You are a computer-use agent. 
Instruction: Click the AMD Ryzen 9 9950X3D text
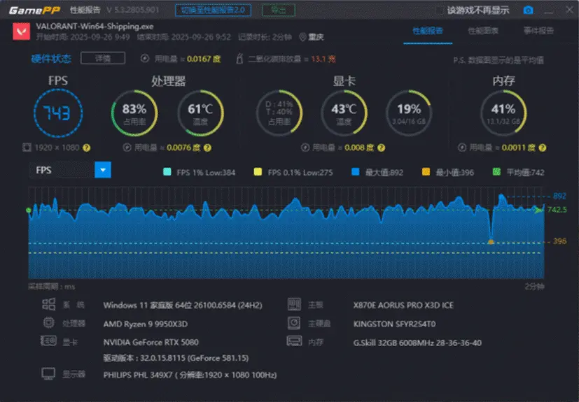point(146,324)
